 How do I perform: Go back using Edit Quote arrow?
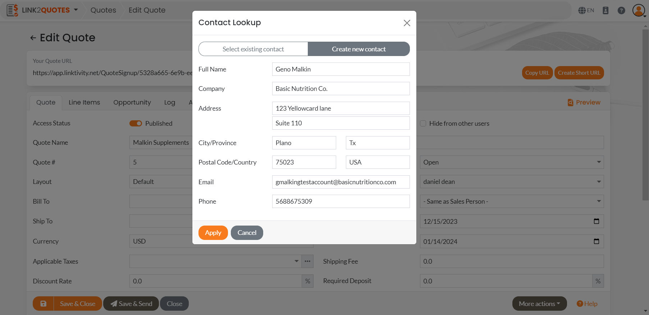click(x=33, y=38)
